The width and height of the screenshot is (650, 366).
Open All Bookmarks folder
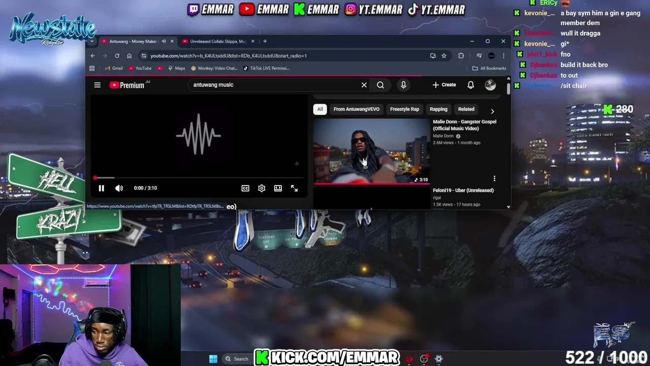coord(490,68)
